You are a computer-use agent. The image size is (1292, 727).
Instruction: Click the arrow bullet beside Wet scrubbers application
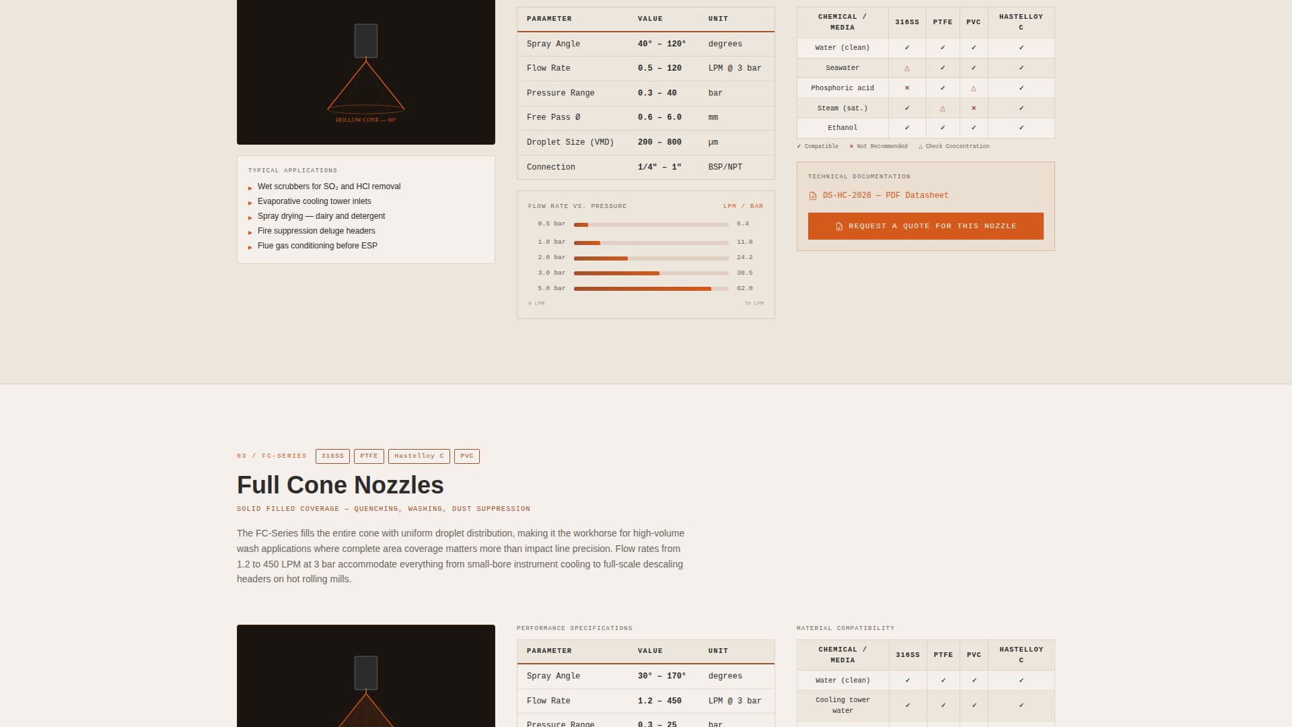pyautogui.click(x=250, y=188)
